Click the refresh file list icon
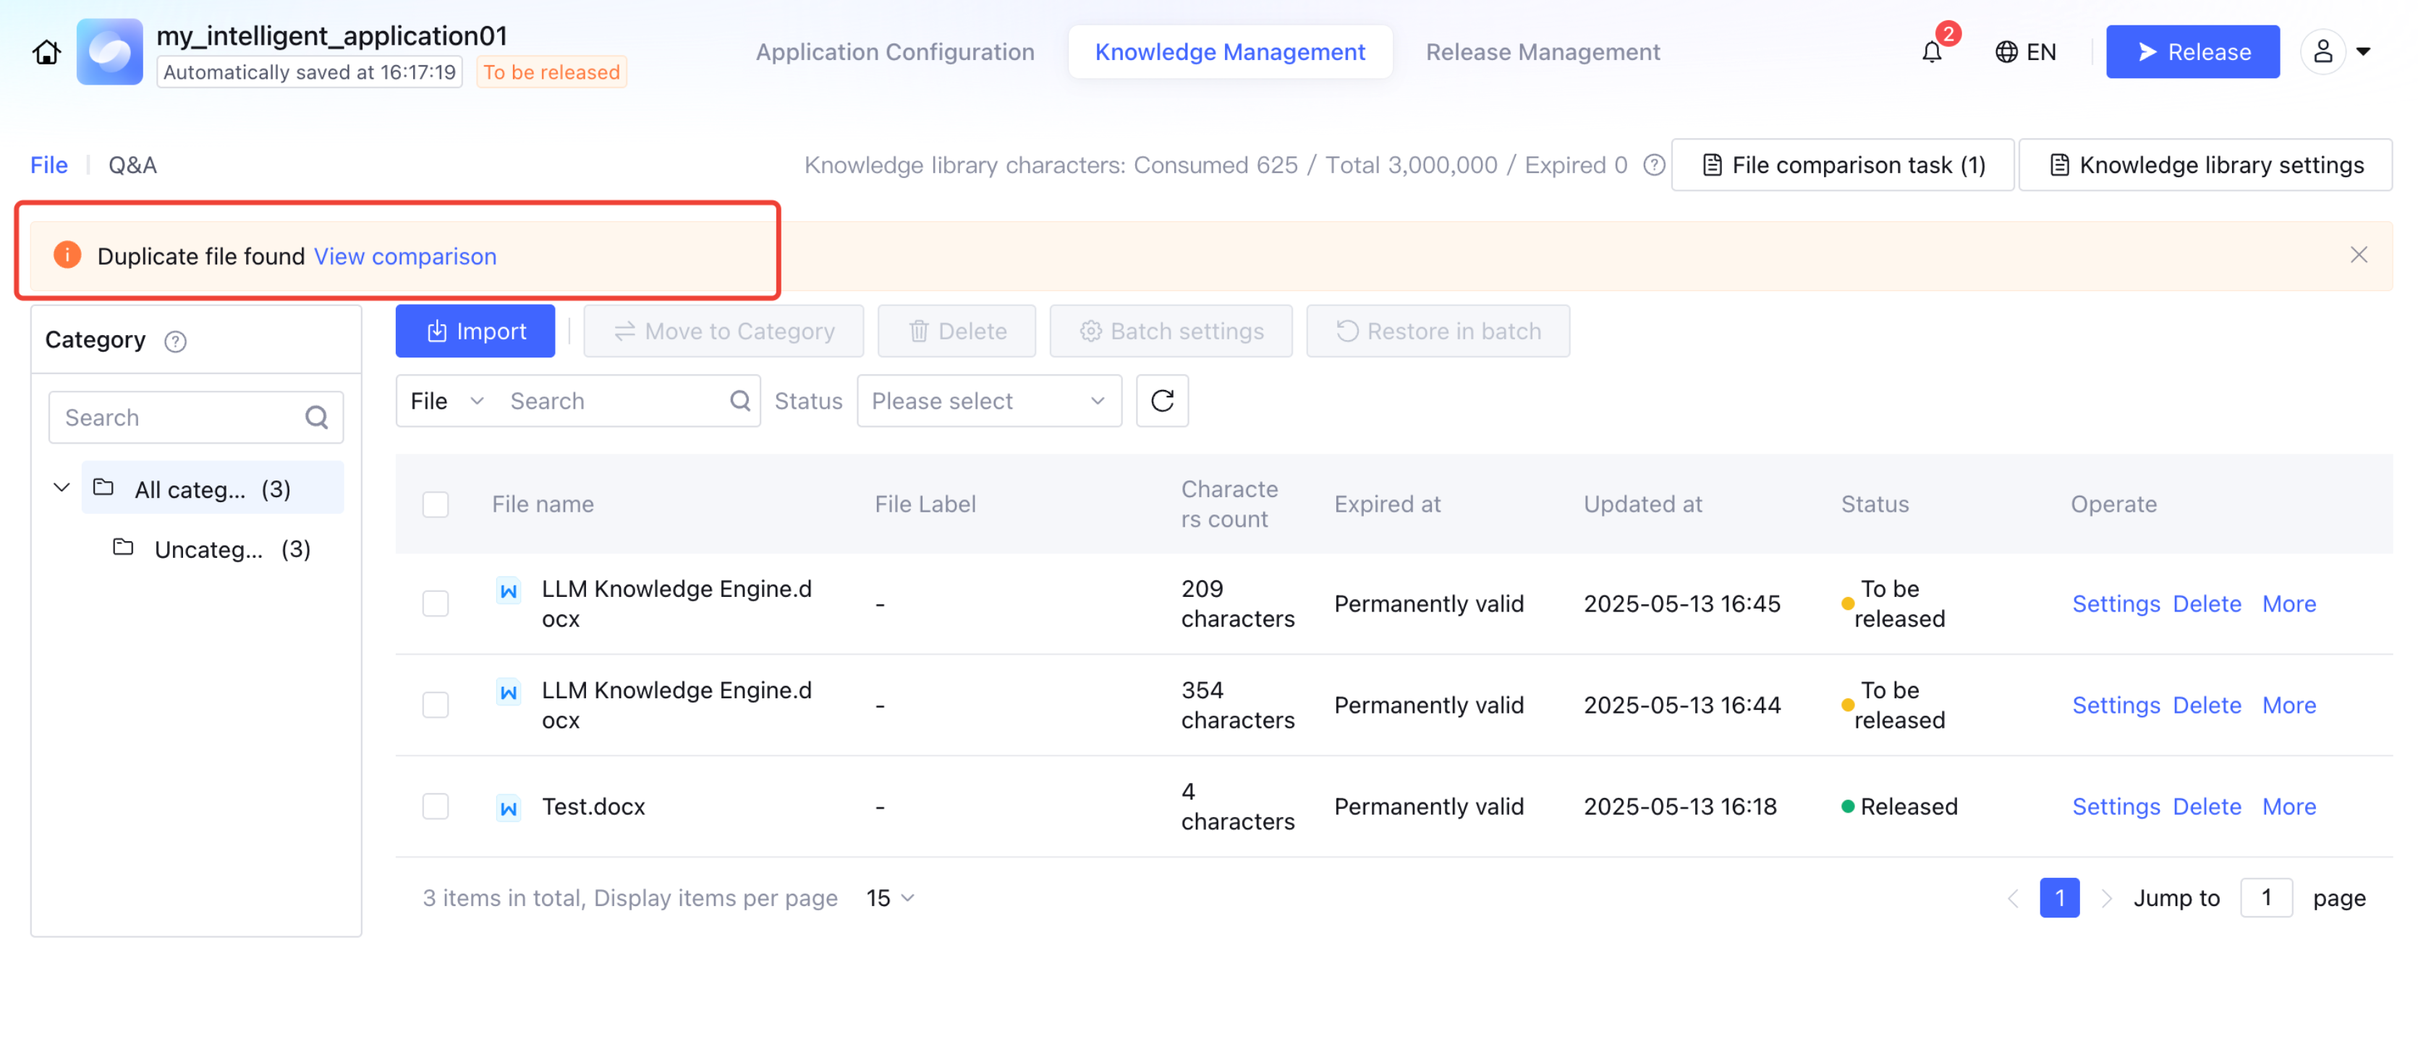2418x1042 pixels. pos(1161,401)
